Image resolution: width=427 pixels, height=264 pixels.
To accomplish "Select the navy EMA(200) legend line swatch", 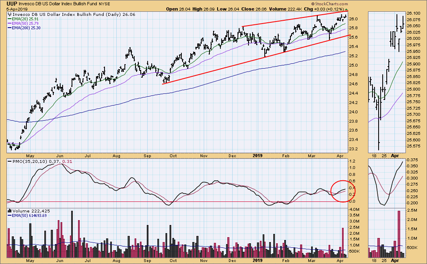I will tap(9, 28).
